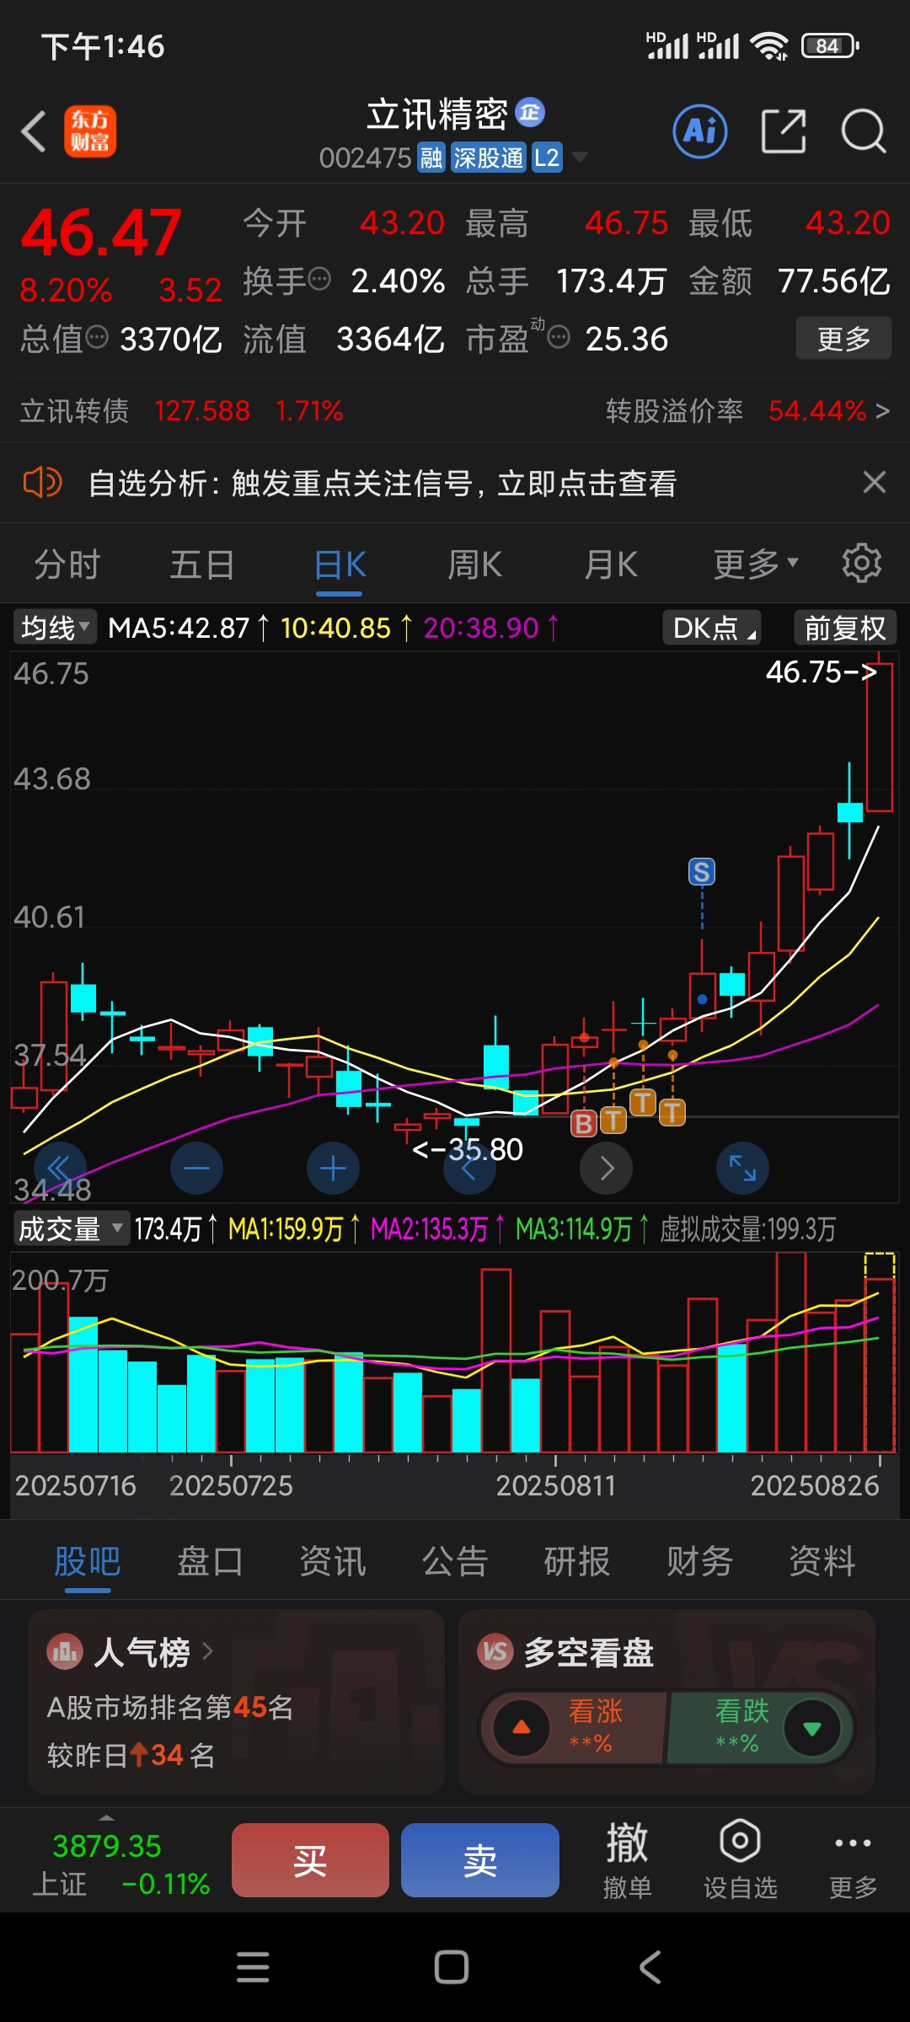Tap 换手 info circle icon
Image resolution: width=910 pixels, height=2022 pixels.
(x=319, y=279)
